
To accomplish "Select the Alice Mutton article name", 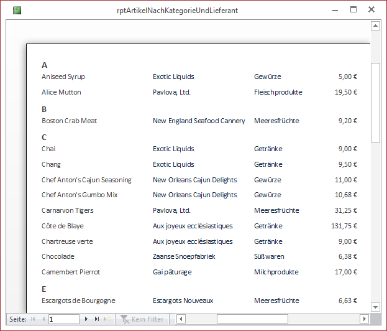I will pyautogui.click(x=61, y=92).
